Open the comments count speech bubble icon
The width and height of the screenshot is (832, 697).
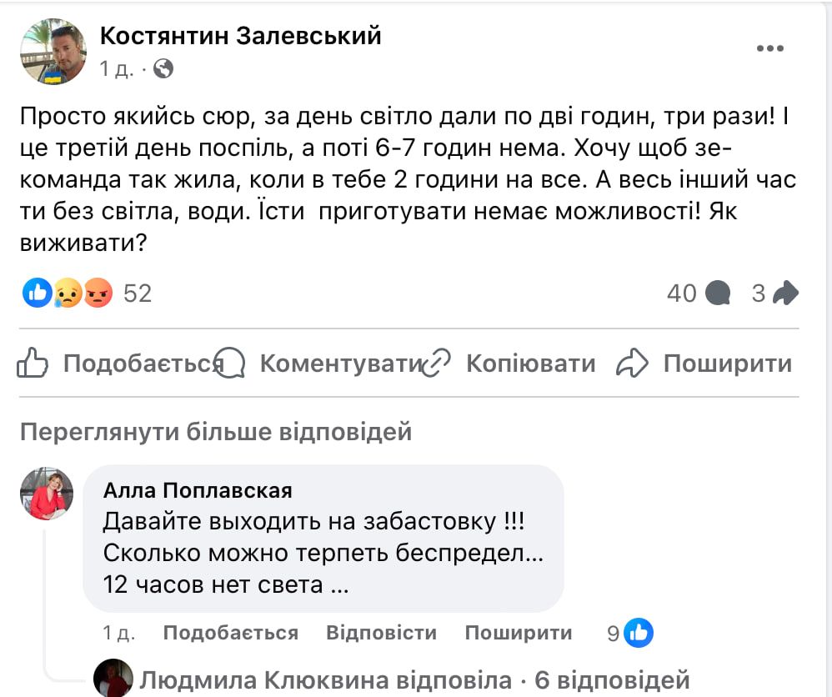click(717, 293)
